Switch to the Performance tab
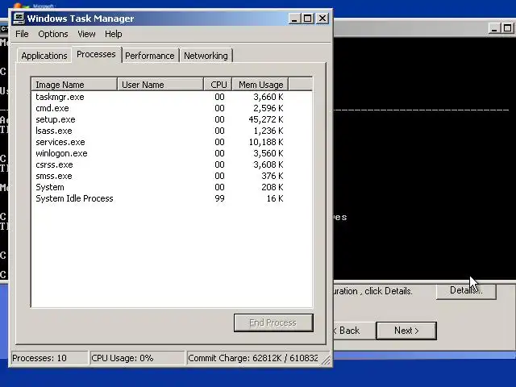Viewport: 516px width, 387px height. (150, 56)
